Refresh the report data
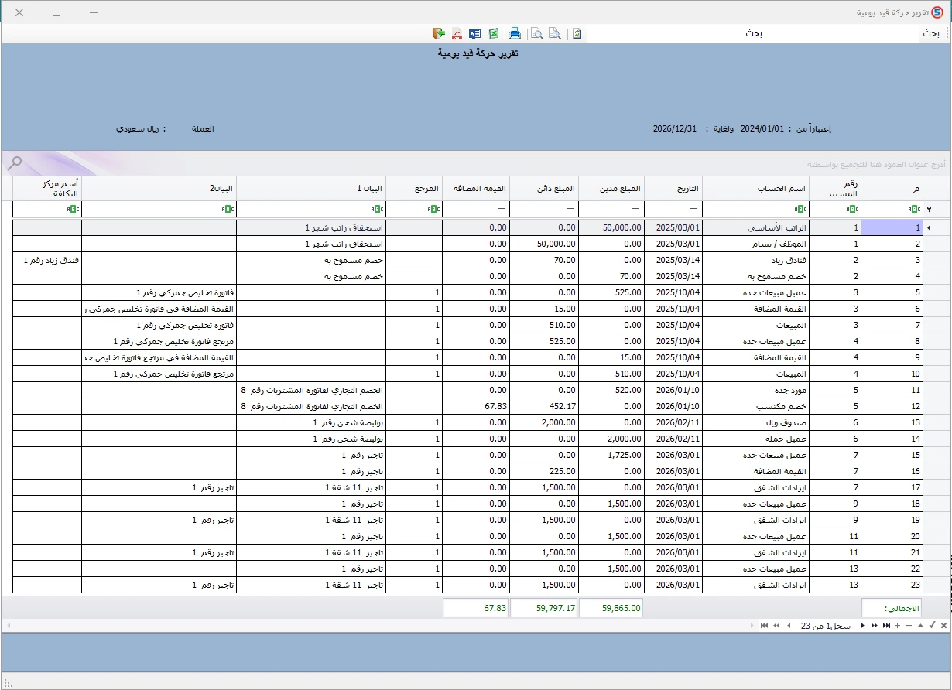 pyautogui.click(x=577, y=33)
